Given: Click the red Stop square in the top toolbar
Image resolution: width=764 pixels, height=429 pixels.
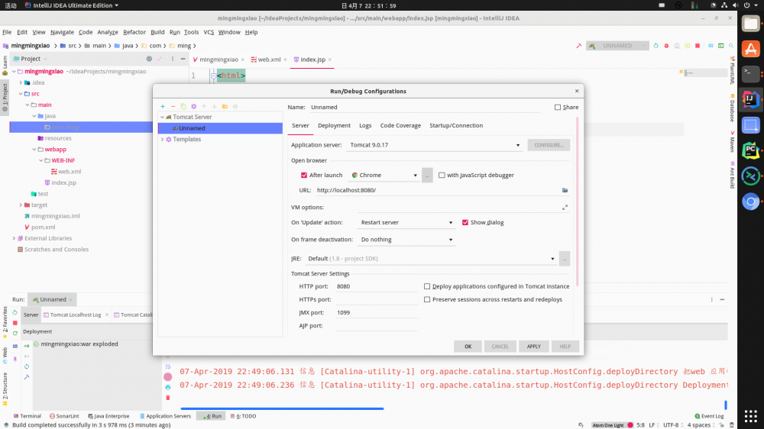Looking at the screenshot, I should (x=698, y=46).
